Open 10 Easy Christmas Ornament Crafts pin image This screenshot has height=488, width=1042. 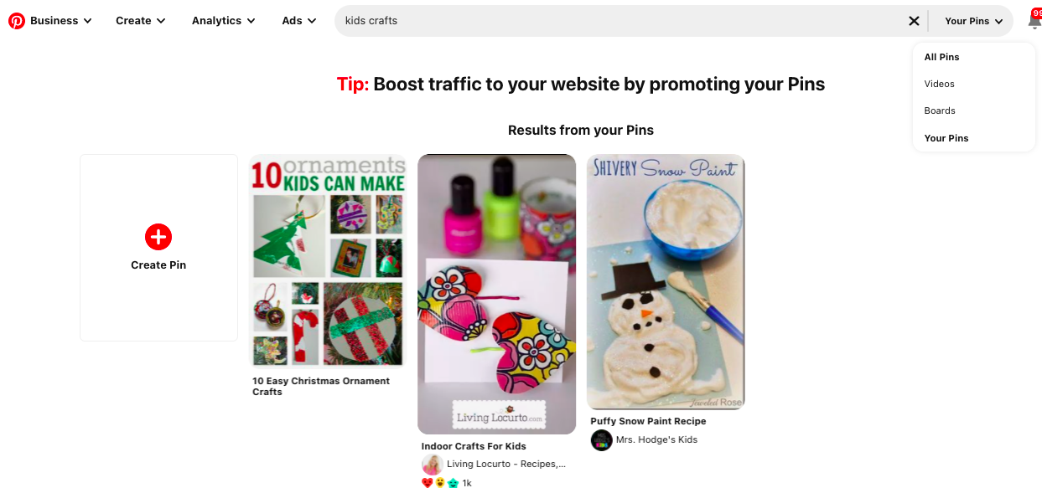tap(328, 261)
